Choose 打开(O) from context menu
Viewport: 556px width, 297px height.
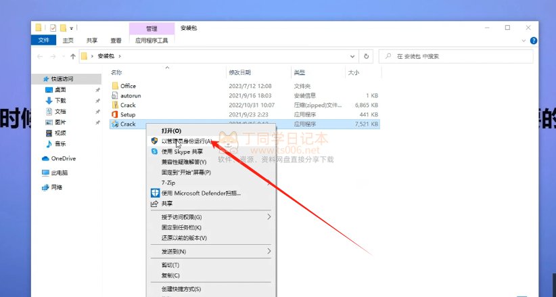211,131
